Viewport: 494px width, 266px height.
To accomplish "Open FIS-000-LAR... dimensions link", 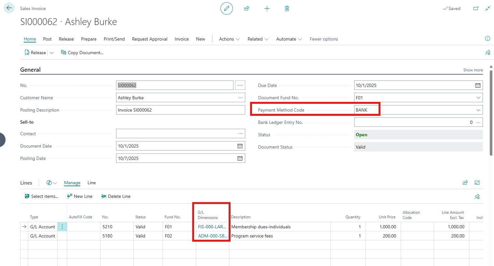I will (212, 227).
